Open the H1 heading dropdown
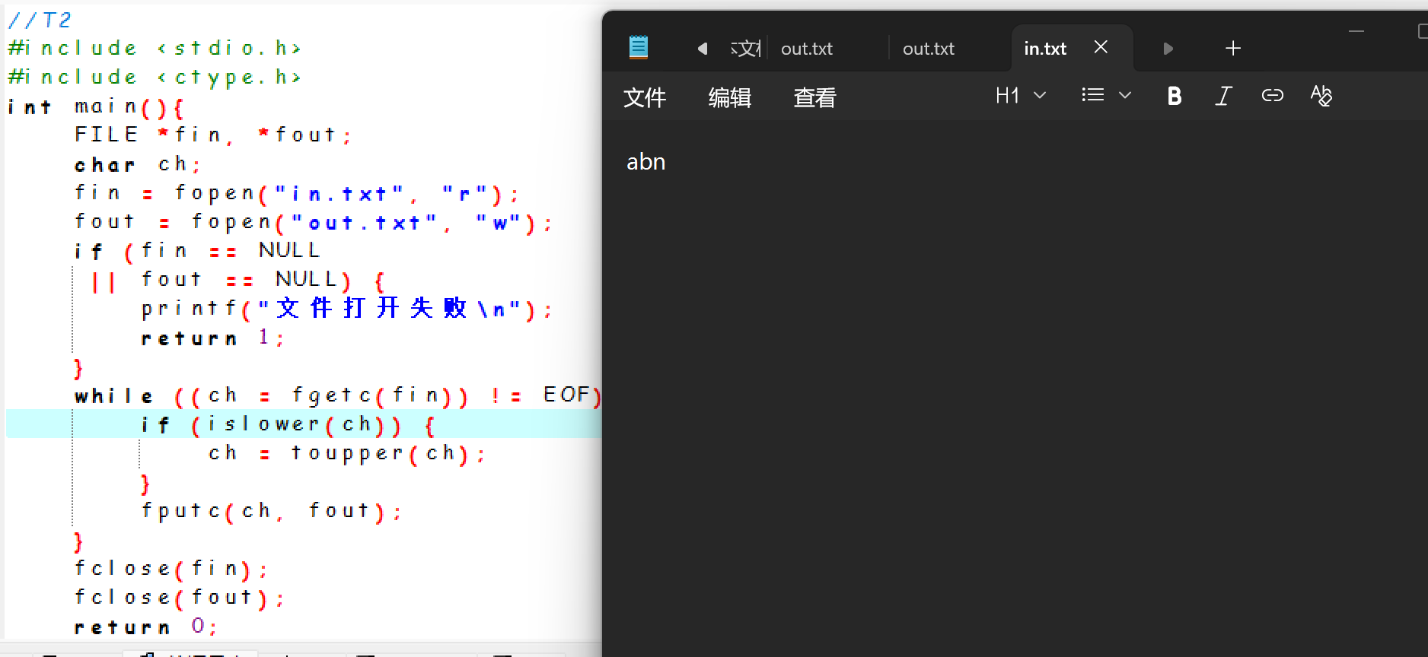 (x=1021, y=96)
